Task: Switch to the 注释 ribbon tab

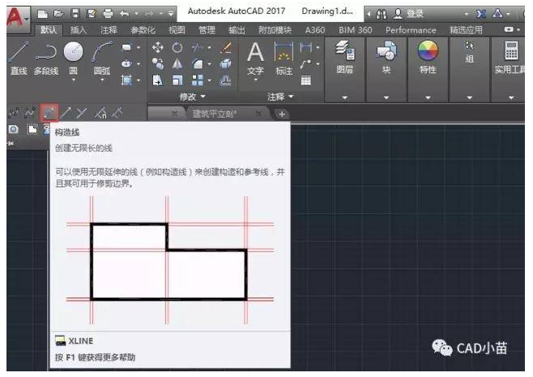Action: pos(109,30)
